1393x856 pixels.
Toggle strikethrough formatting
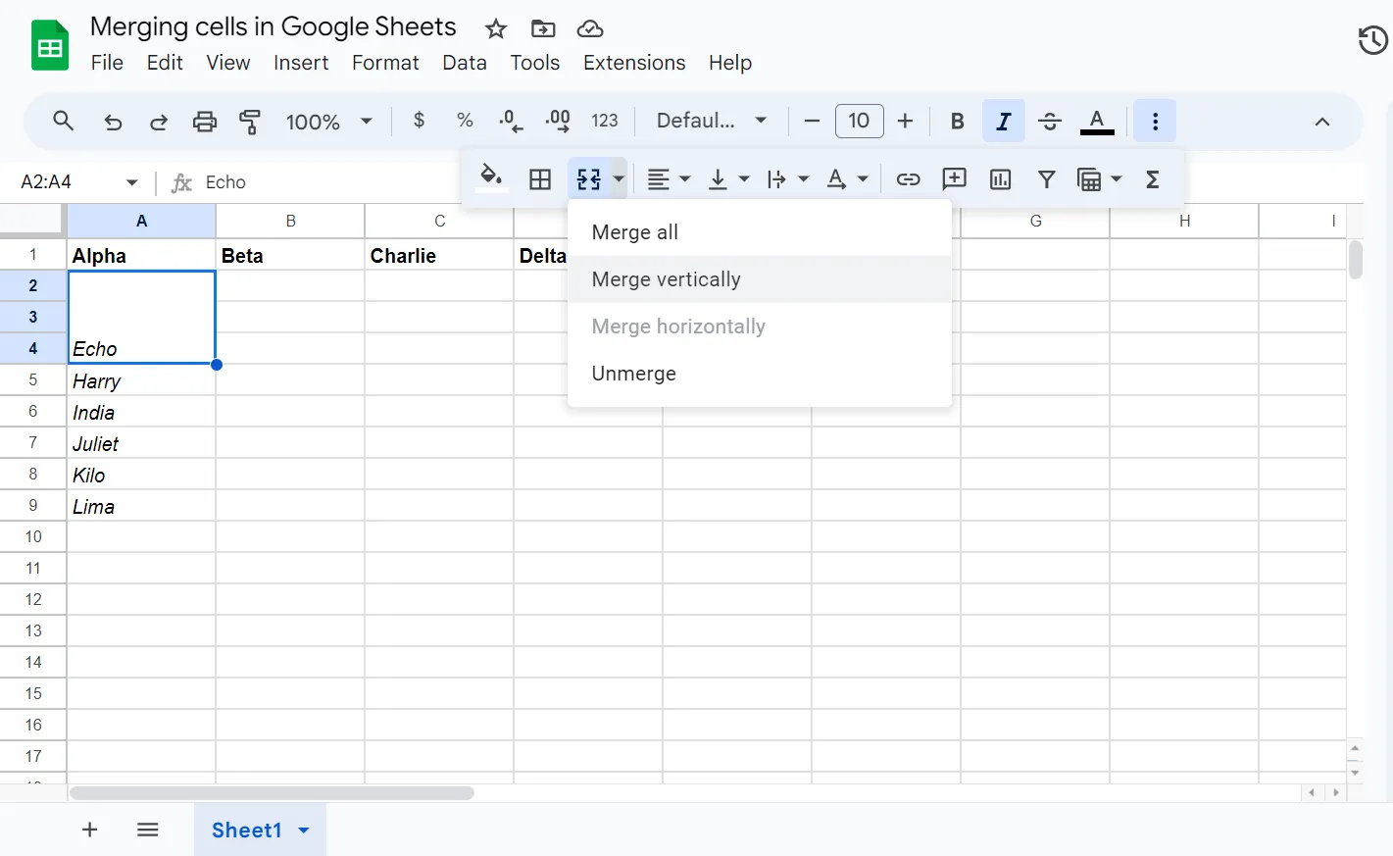1050,122
